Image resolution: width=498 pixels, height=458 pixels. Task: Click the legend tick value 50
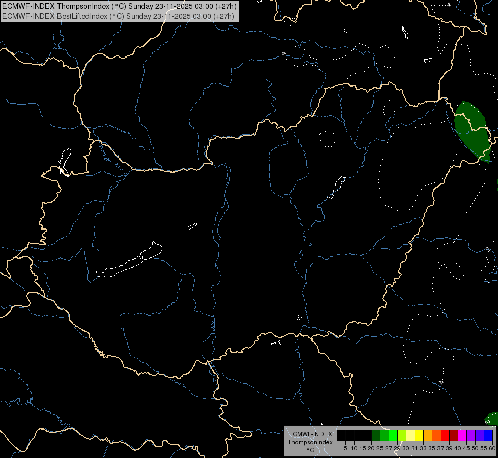[475, 448]
